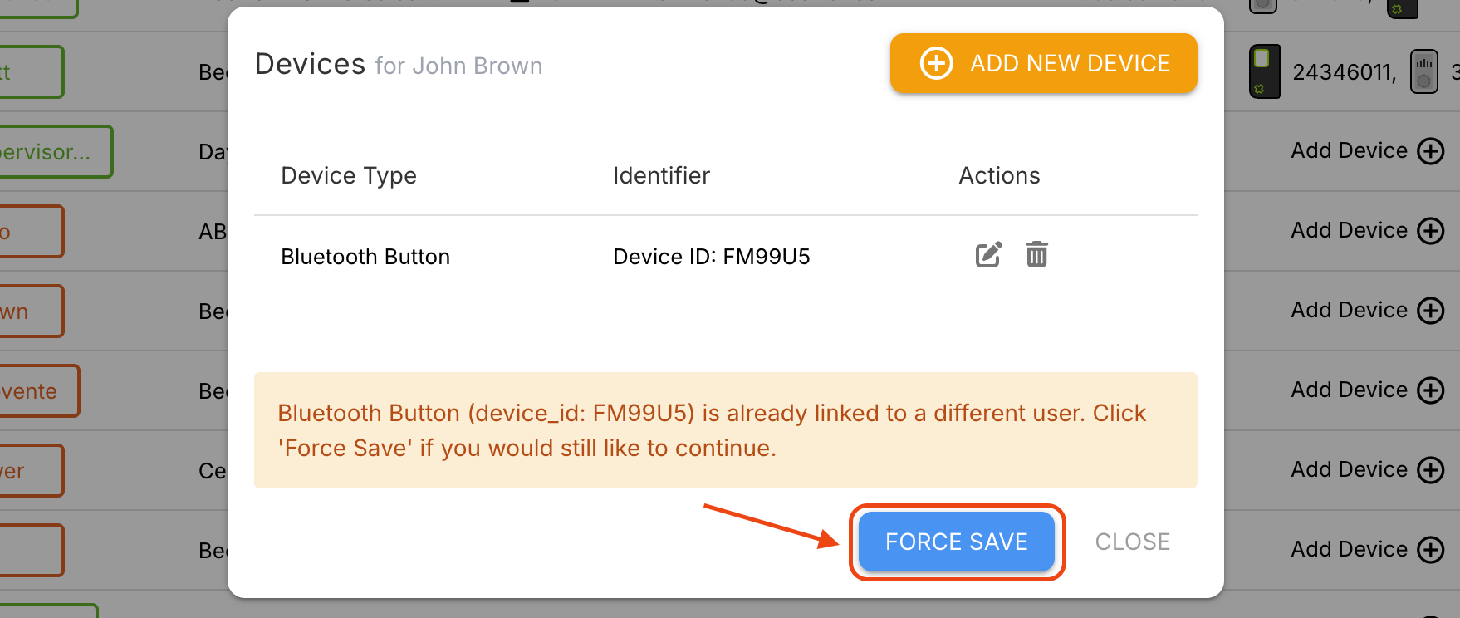This screenshot has width=1460, height=618.
Task: Delete the FM99U5 device with the trash icon
Action: (x=1036, y=254)
